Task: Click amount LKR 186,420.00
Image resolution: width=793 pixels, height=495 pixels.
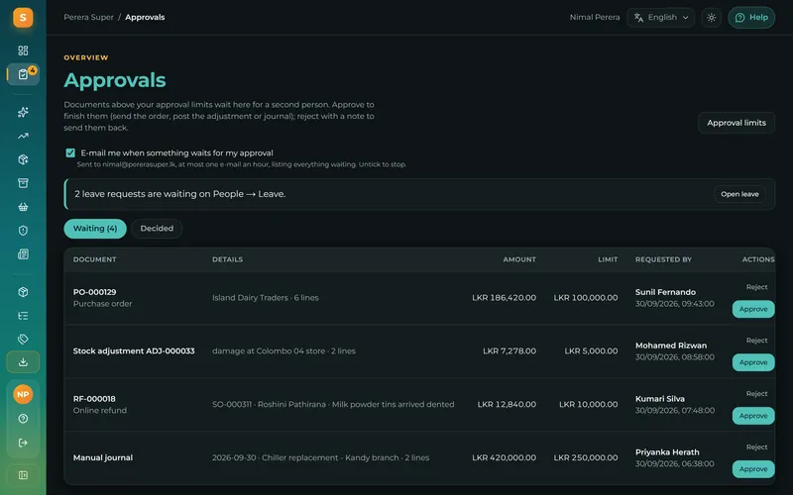Action: point(505,298)
